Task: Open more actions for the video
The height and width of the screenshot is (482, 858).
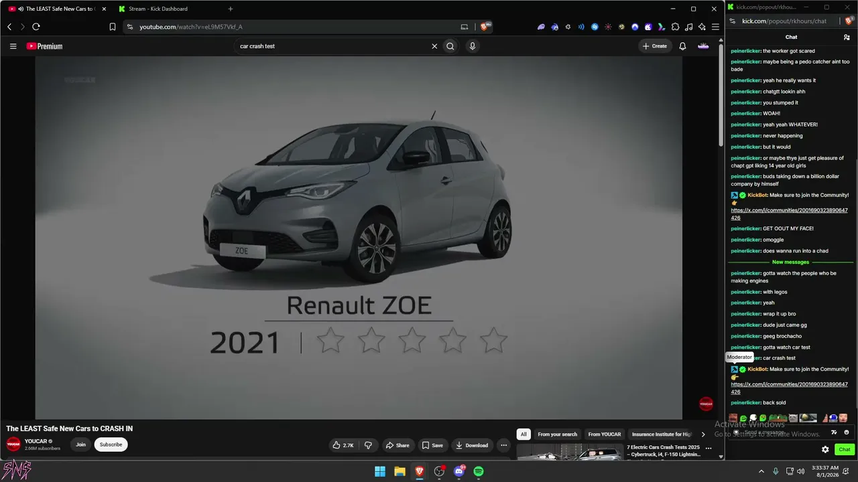Action: point(503,445)
